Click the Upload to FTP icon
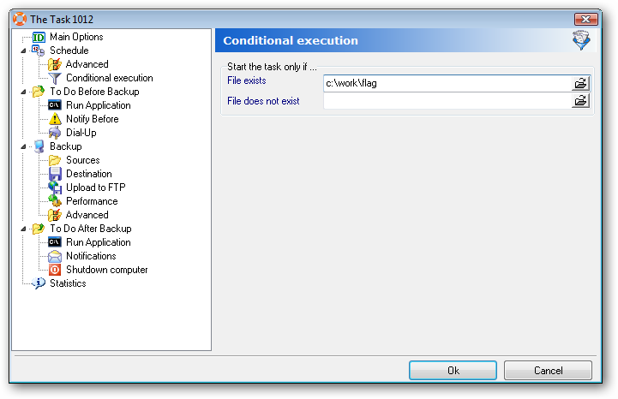The image size is (618, 399). pyautogui.click(x=55, y=188)
